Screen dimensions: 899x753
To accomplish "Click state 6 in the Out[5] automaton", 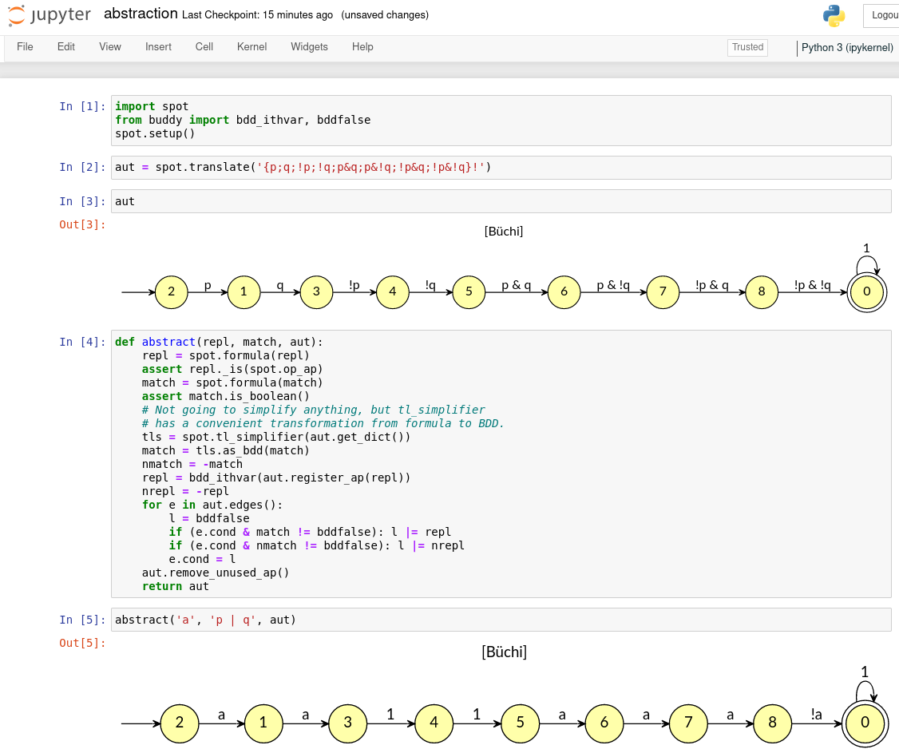I will [x=604, y=723].
